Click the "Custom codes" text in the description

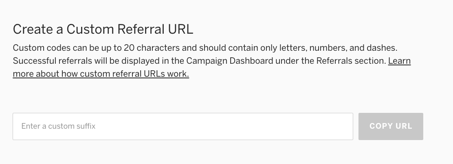pos(37,48)
